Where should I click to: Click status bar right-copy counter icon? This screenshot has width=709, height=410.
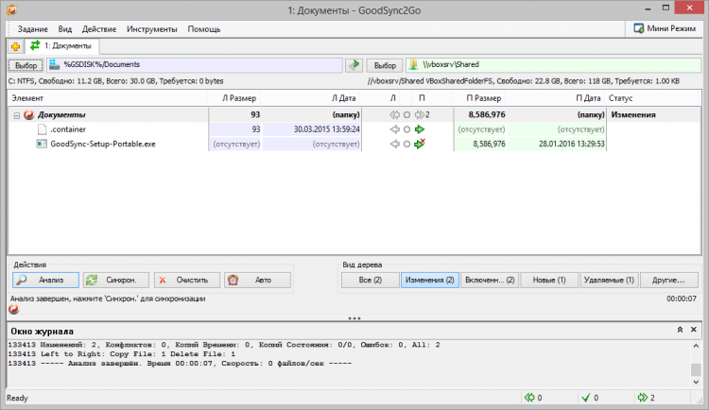(643, 398)
